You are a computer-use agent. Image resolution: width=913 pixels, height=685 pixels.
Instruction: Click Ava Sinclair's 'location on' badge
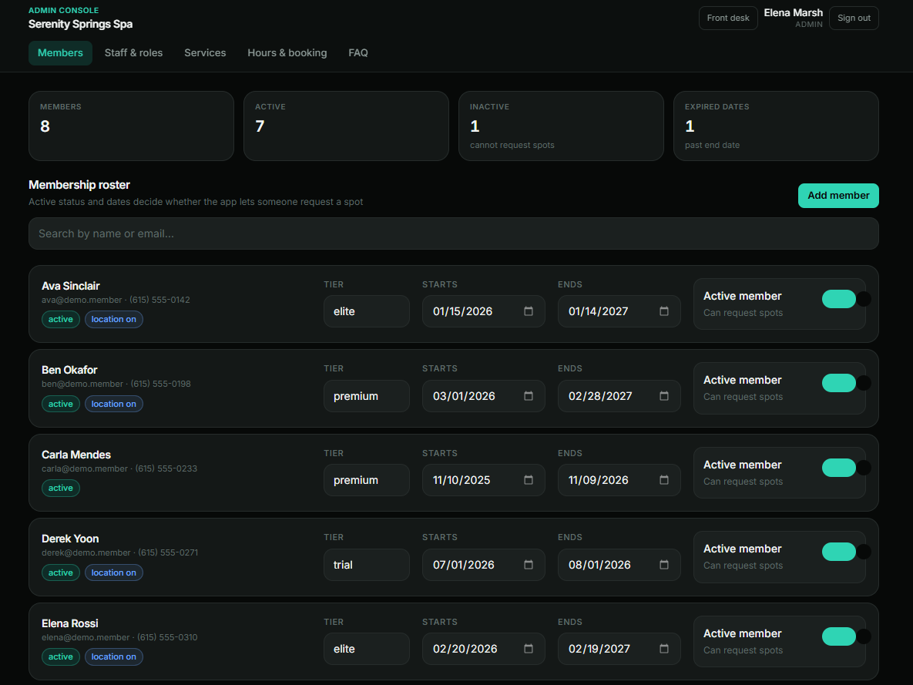(x=114, y=319)
